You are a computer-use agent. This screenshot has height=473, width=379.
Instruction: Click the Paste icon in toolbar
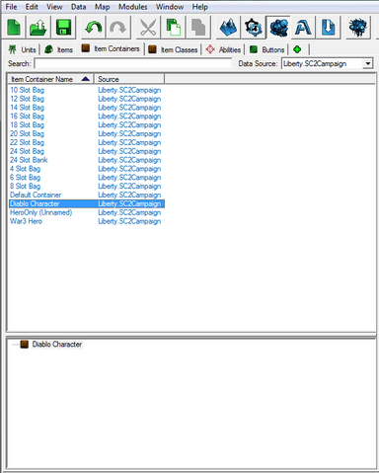point(197,28)
